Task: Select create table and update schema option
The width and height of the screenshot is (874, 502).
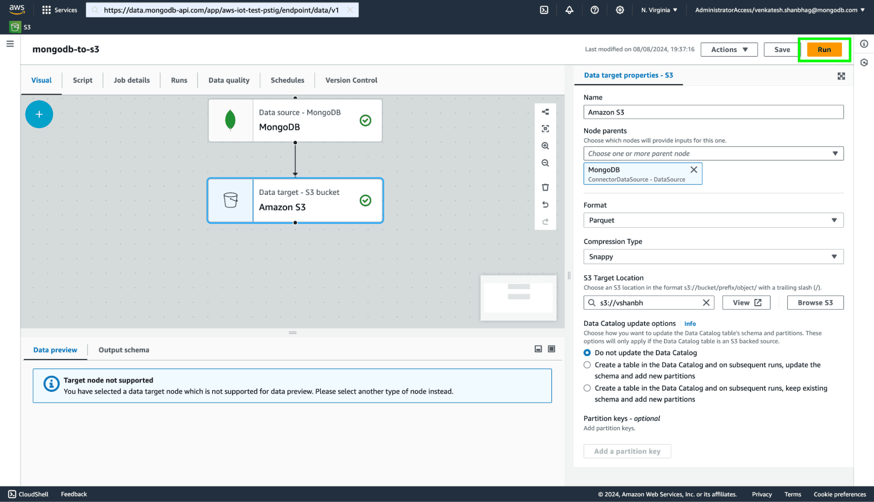Action: coord(587,365)
